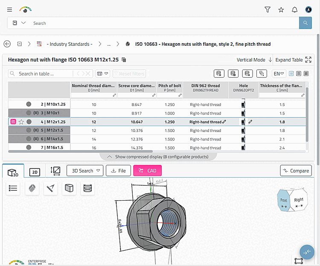Switch to Vertical Mode

254,60
